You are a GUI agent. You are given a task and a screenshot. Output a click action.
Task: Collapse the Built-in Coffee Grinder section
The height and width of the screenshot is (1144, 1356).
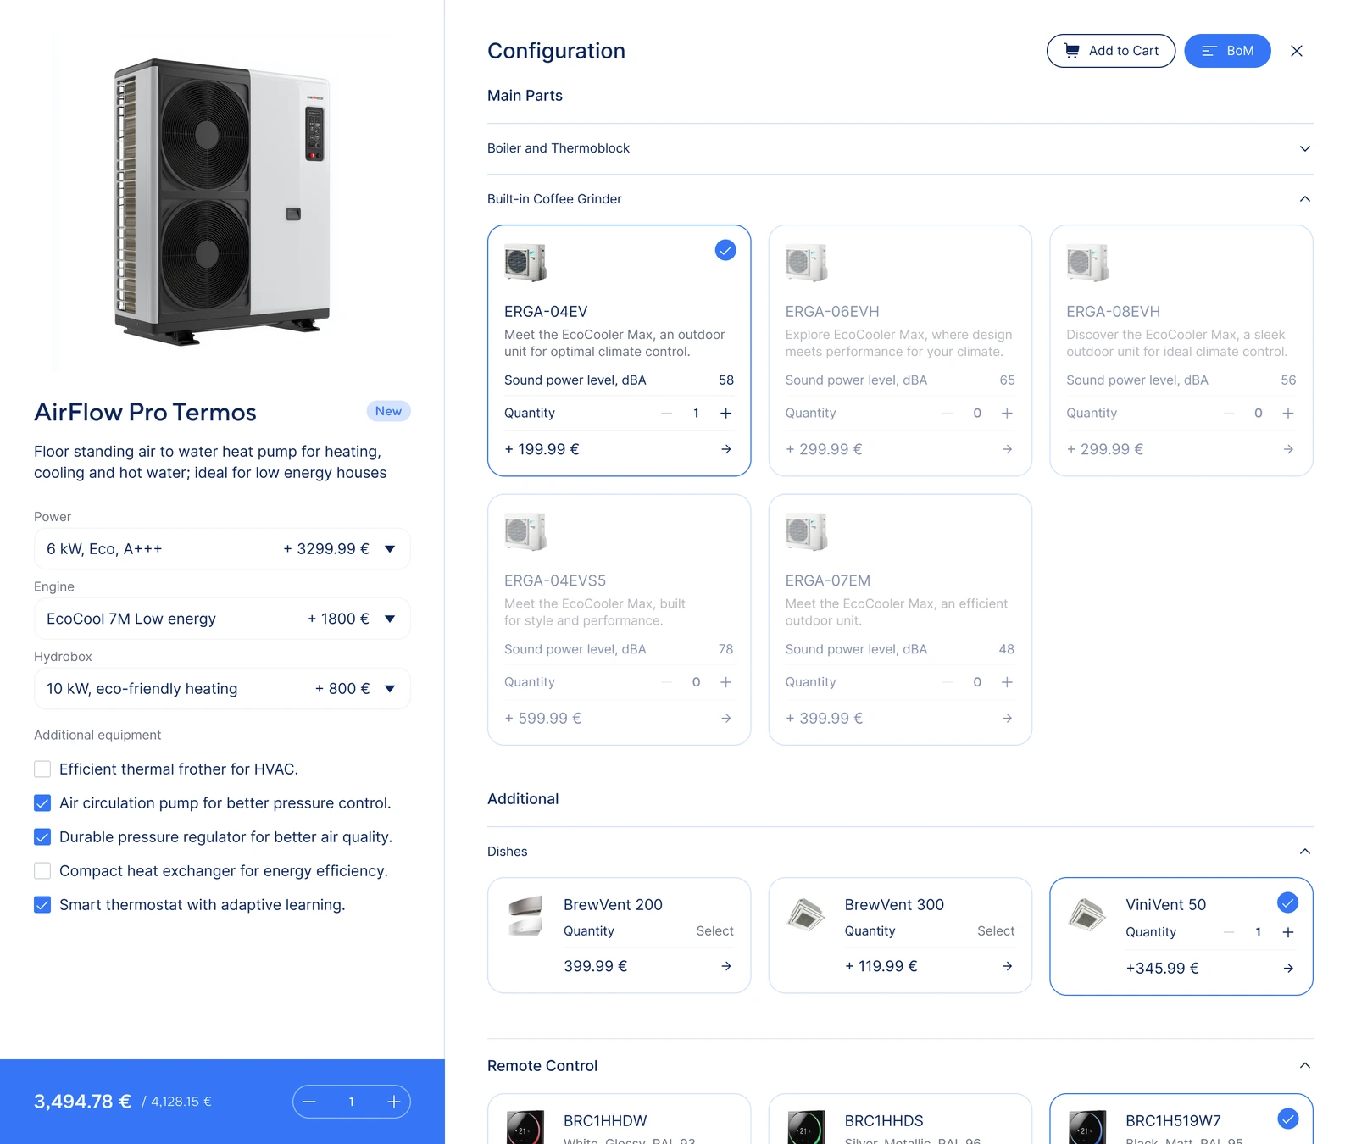click(1305, 198)
